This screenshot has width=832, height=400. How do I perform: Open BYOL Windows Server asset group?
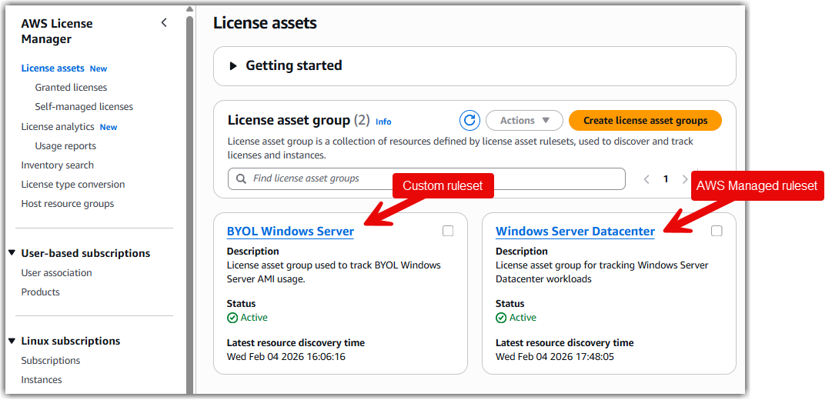click(290, 232)
